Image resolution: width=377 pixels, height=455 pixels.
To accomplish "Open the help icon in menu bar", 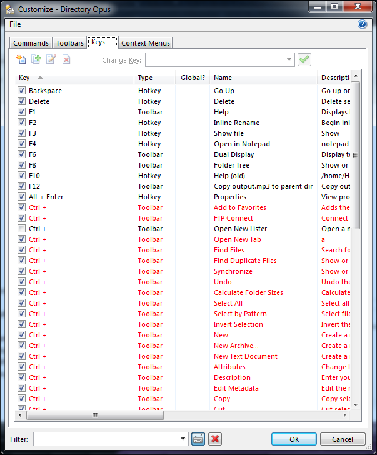I will [362, 24].
